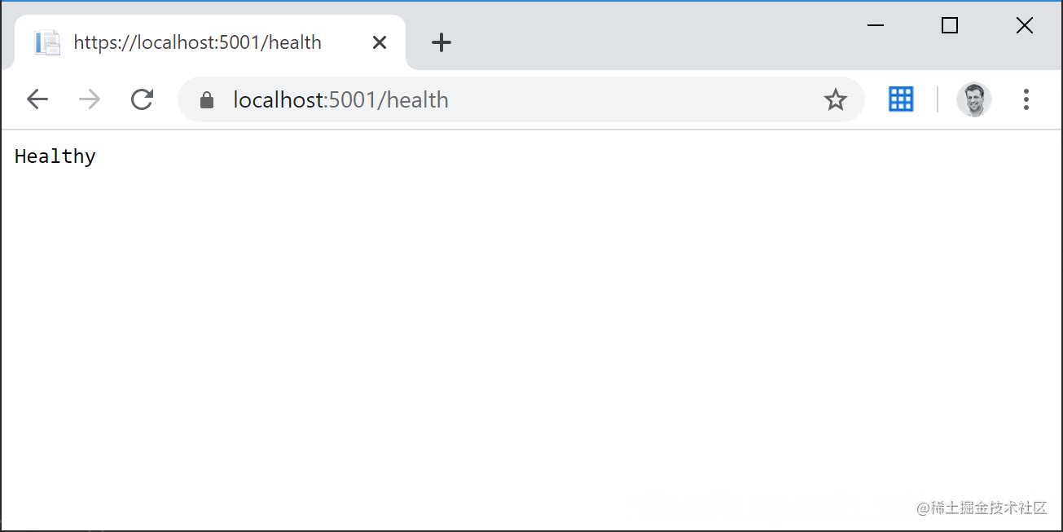Click the minimize window button
The width and height of the screenshot is (1063, 532).
click(875, 25)
